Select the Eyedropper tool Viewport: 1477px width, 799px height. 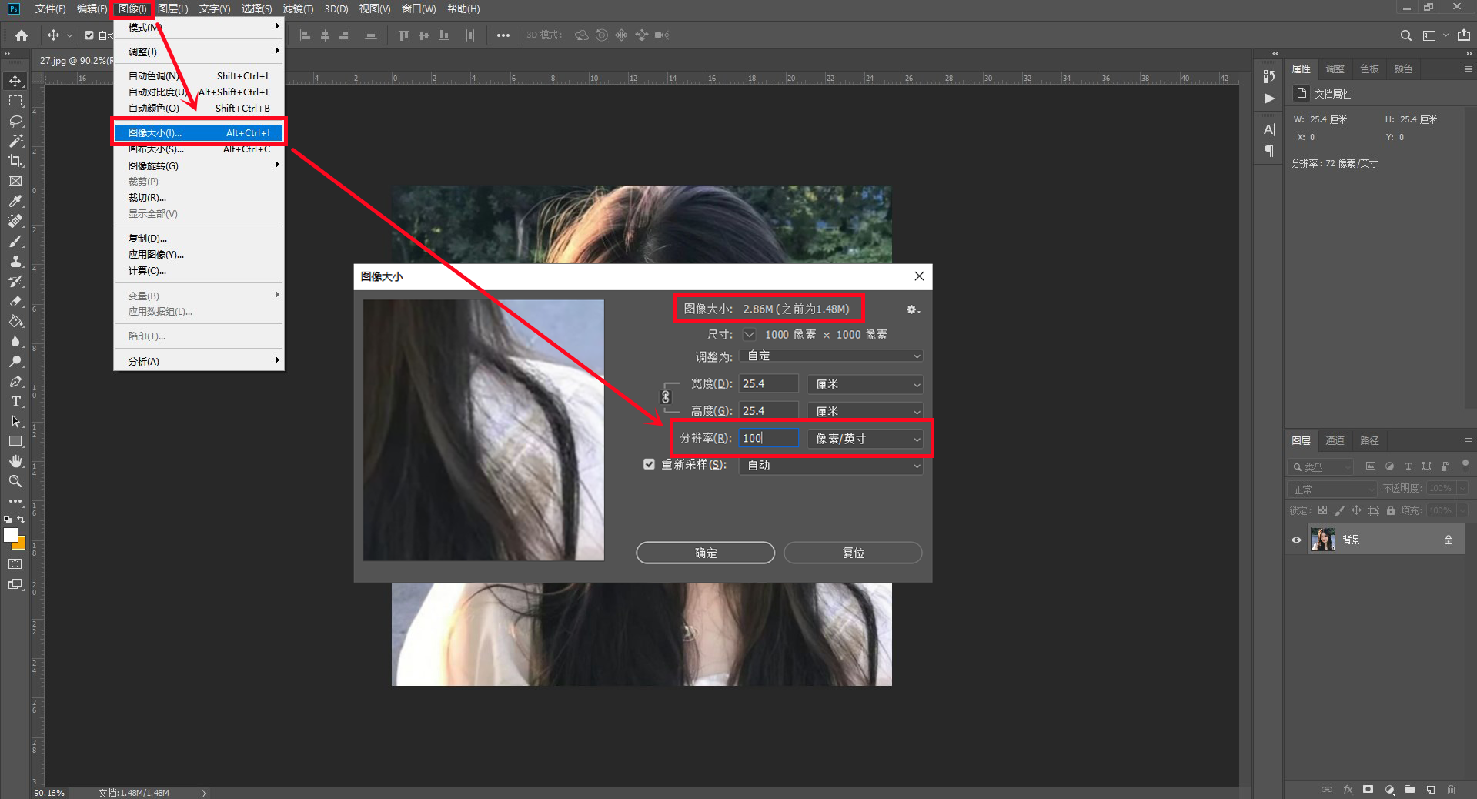click(15, 201)
